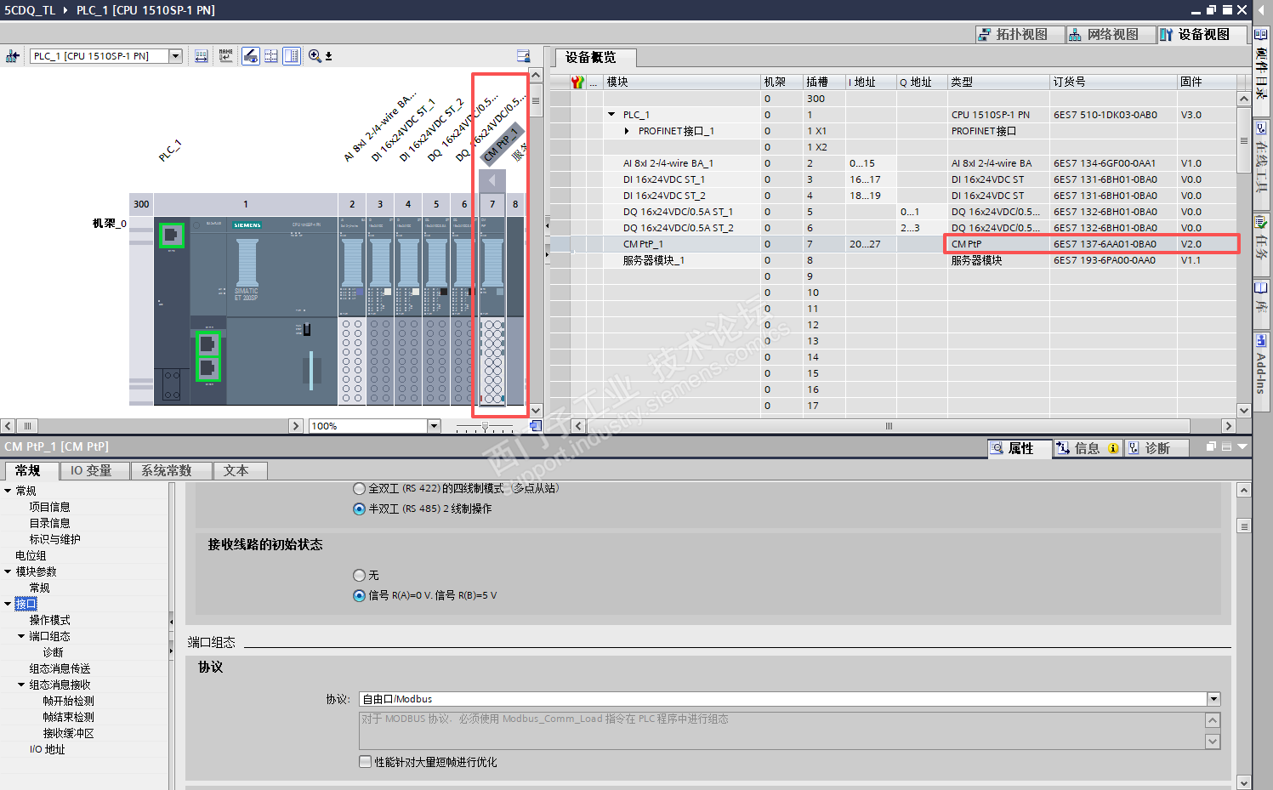Viewport: 1273px width, 790px height.
Task: Collapse the 组态消息接收 tree node
Action: 21,685
